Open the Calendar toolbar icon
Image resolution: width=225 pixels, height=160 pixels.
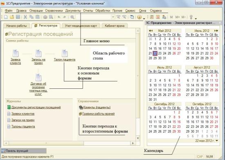(158, 17)
